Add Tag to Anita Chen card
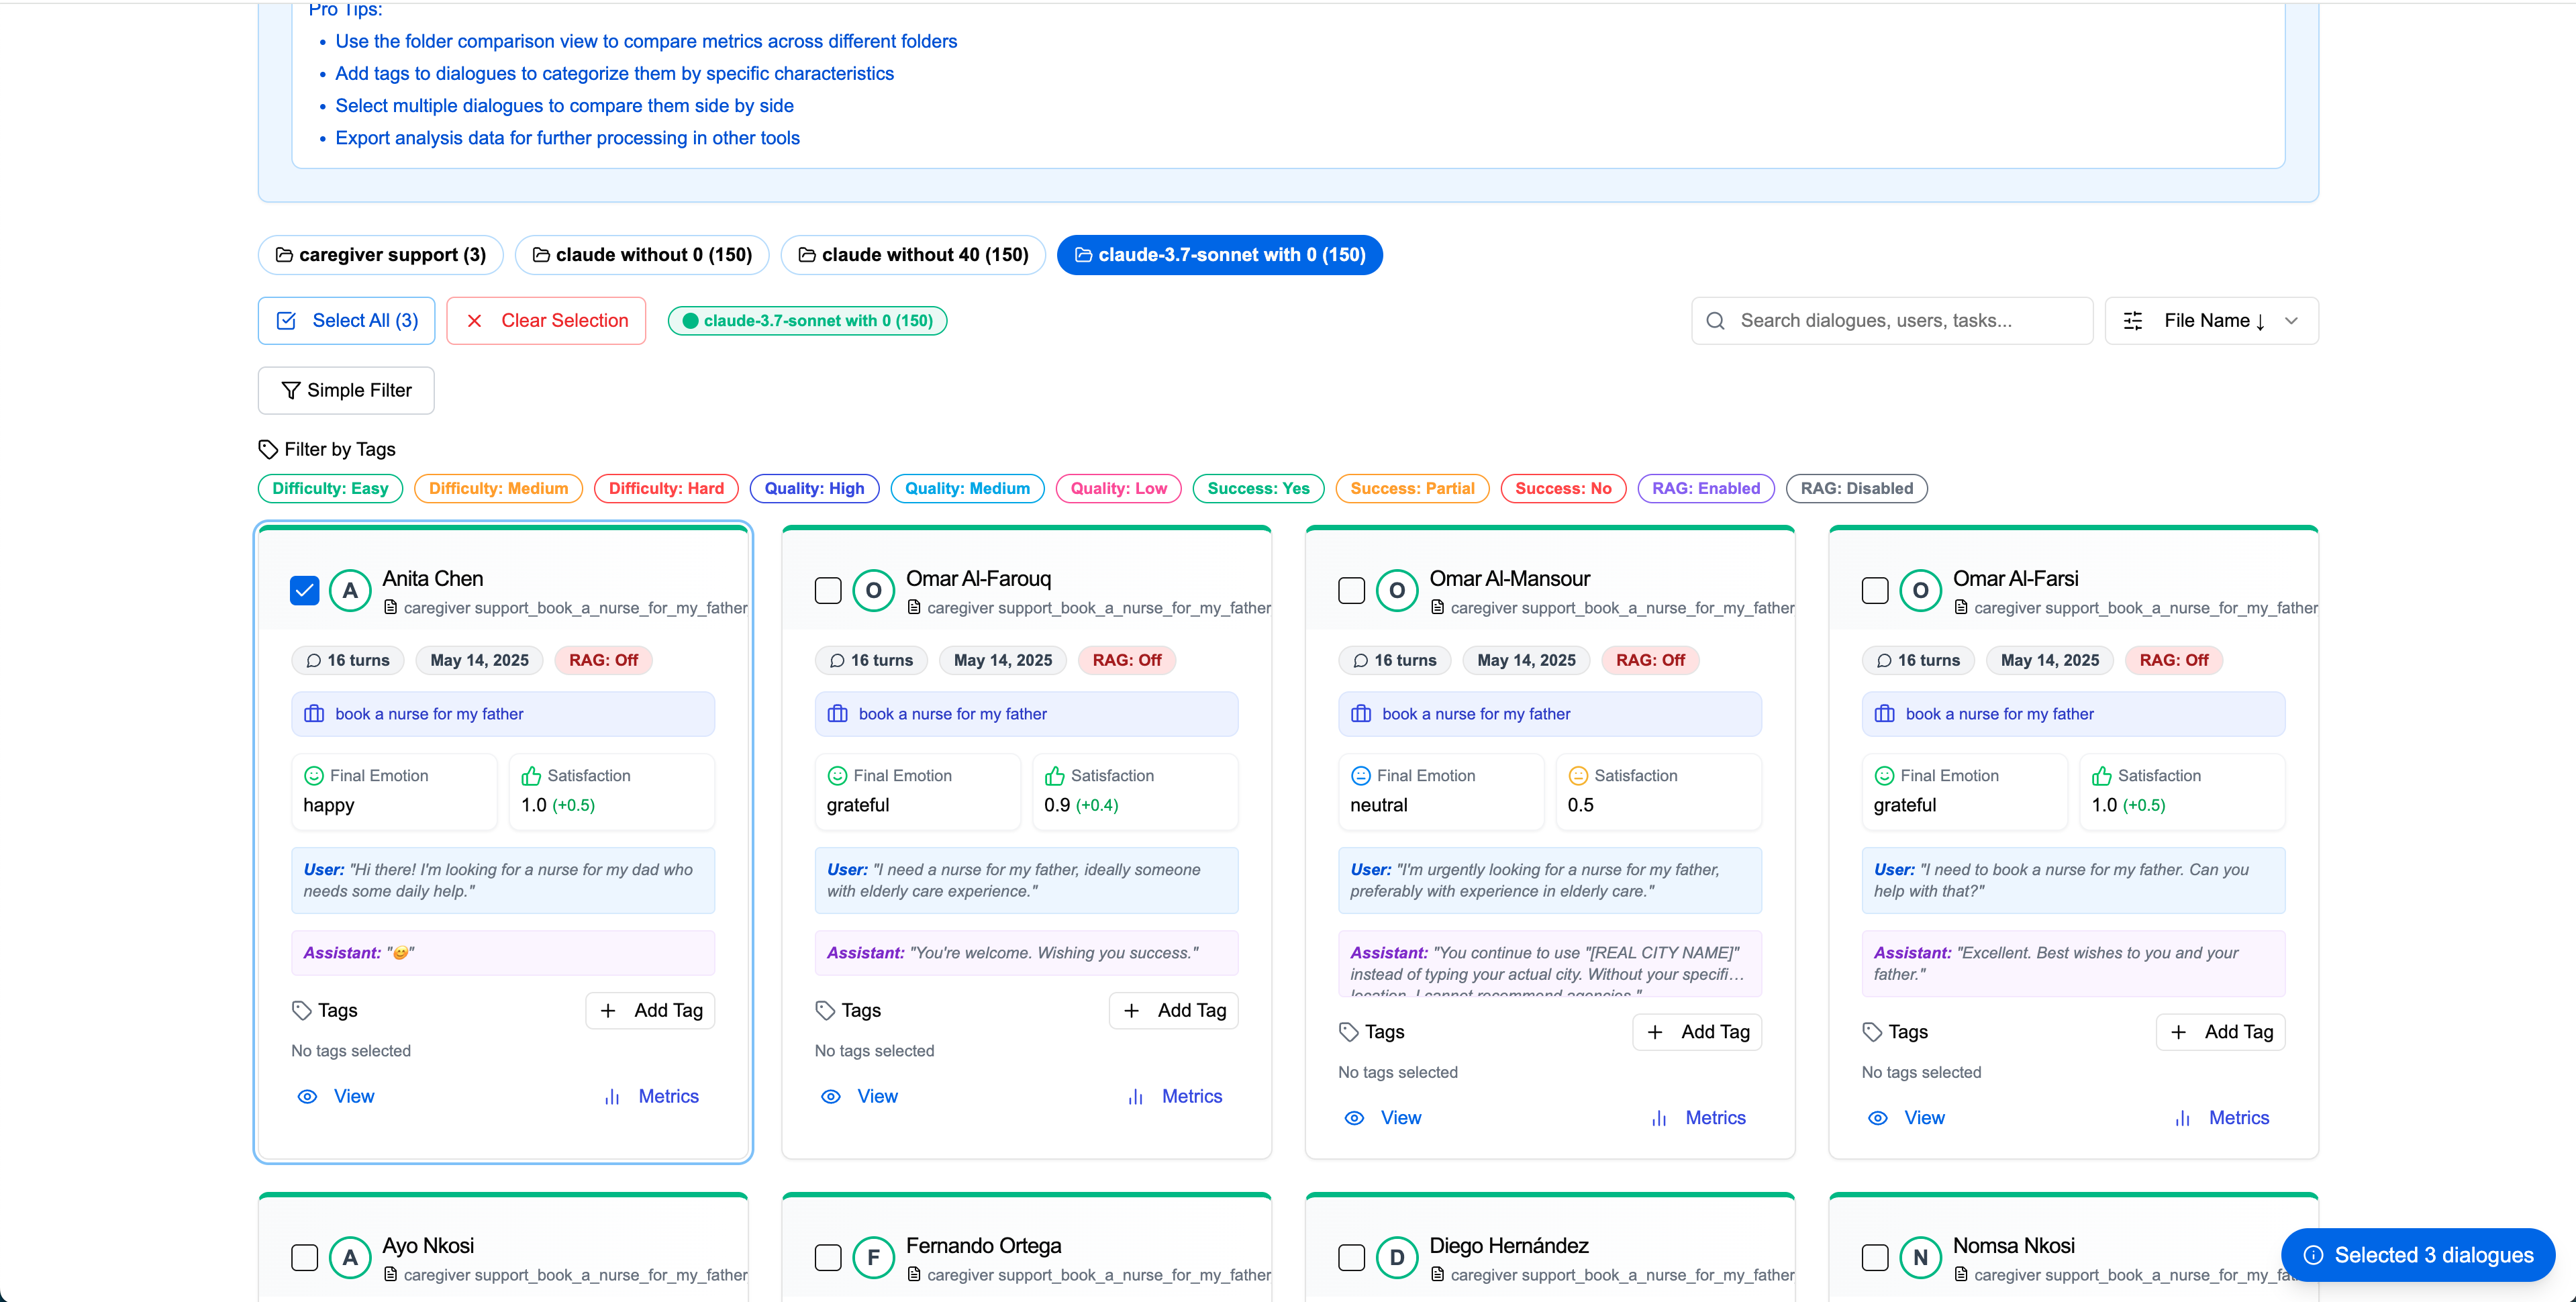 [650, 1010]
